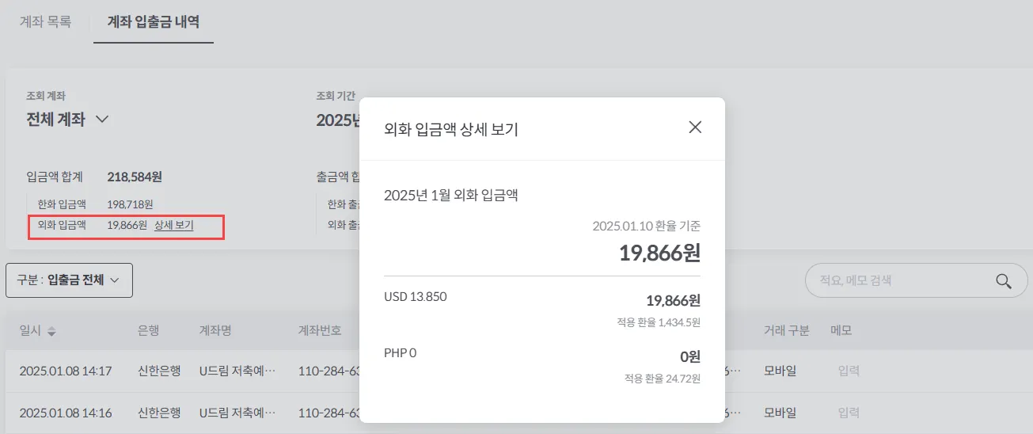Open the 구분: 입출금 전체 dropdown
Screen dimensions: 1033x434
pyautogui.click(x=69, y=280)
